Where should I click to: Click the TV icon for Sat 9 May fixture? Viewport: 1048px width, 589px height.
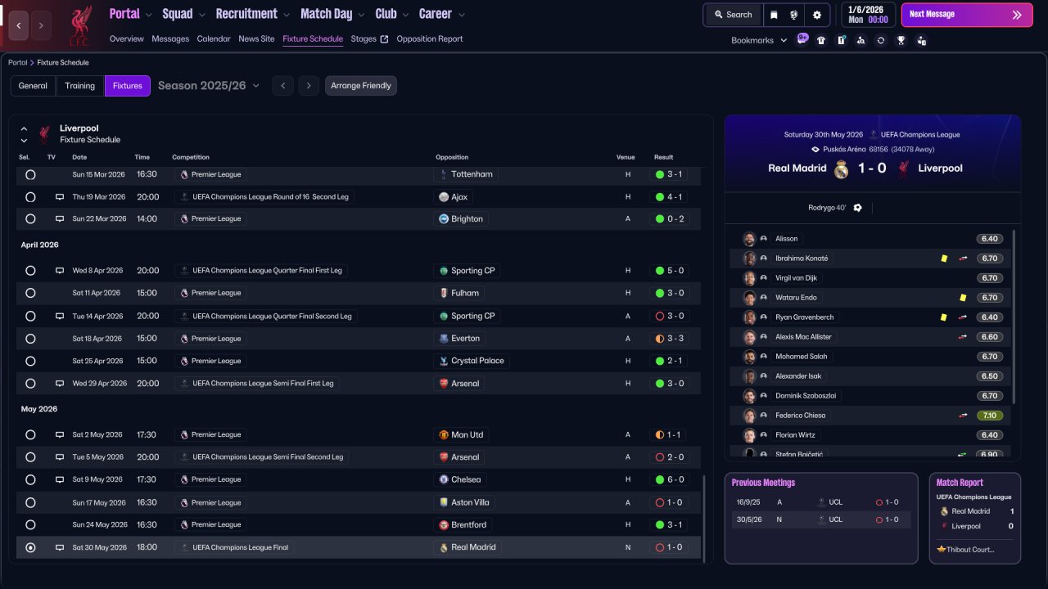[x=60, y=479]
